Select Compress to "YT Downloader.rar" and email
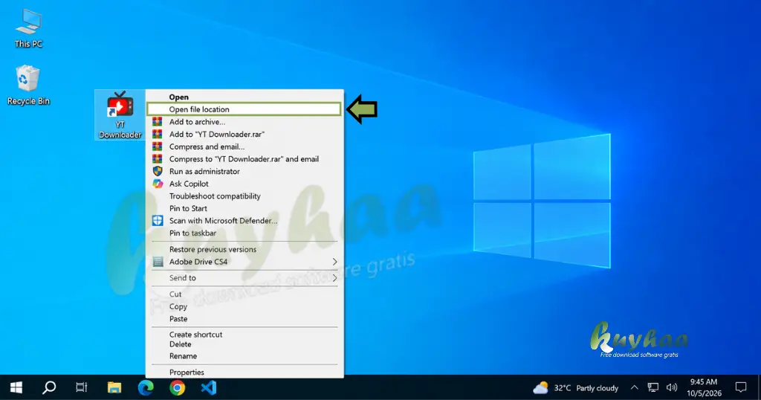The height and width of the screenshot is (400, 761). tap(244, 159)
